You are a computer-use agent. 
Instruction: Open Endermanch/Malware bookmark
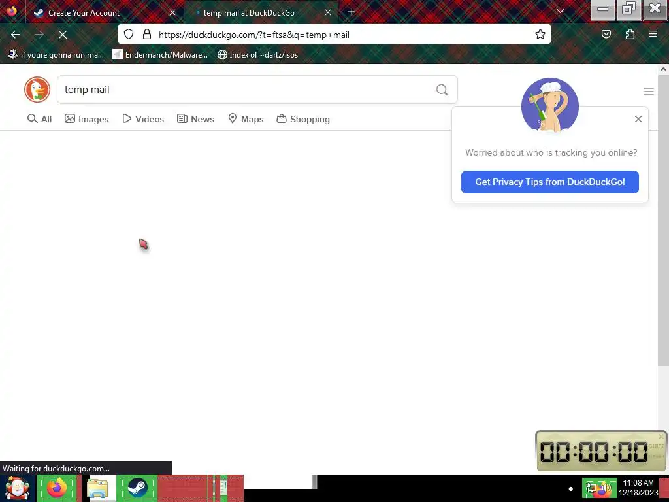pos(160,55)
